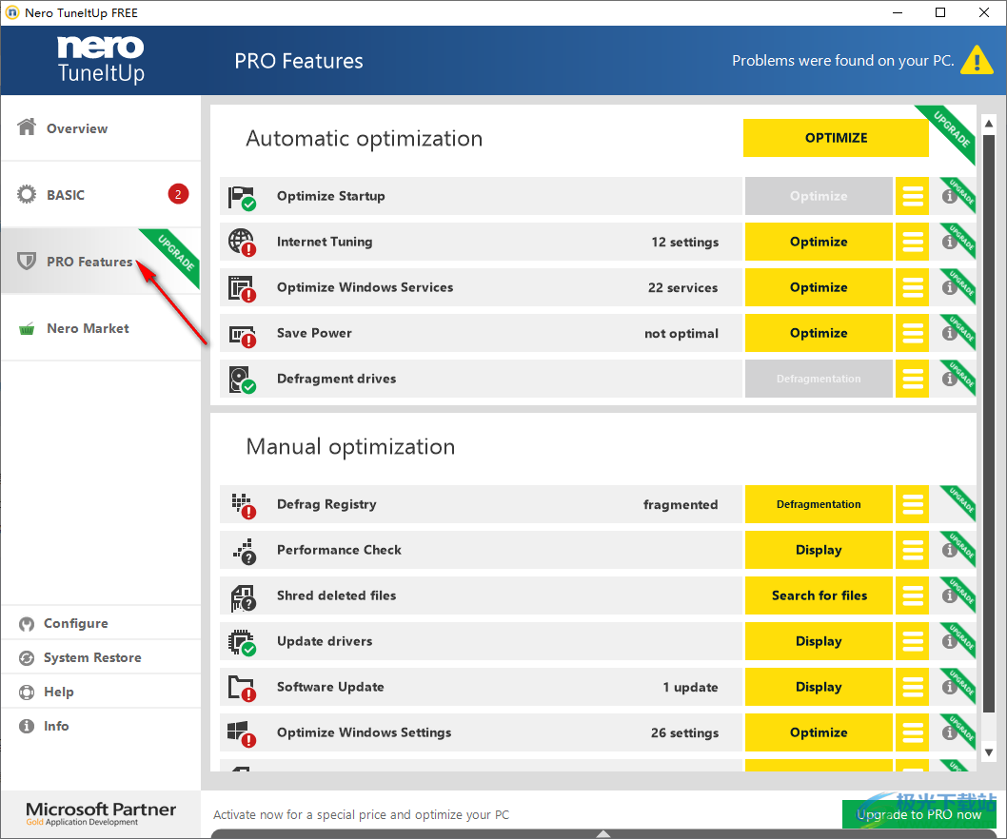Click the red badge showing 2
The width and height of the screenshot is (1007, 839).
click(x=178, y=193)
